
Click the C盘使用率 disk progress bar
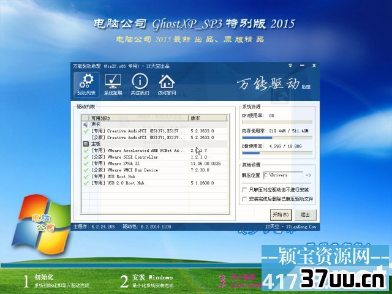277,153
